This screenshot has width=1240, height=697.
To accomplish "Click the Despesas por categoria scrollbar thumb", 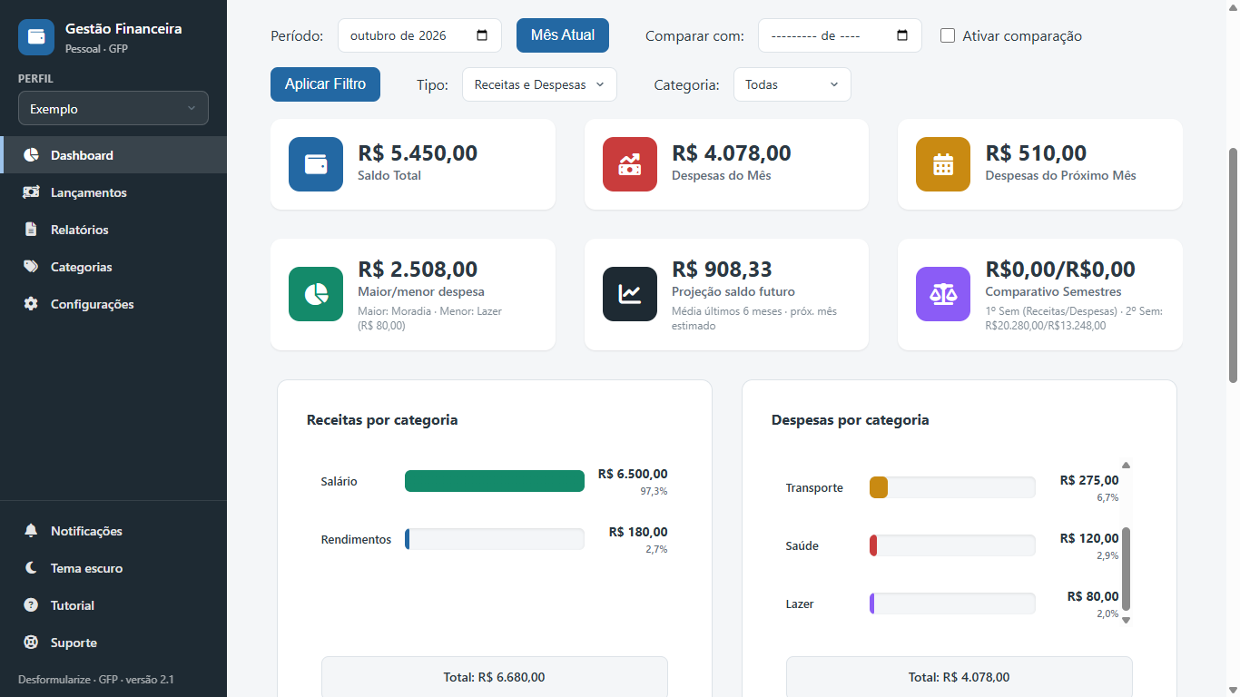I will click(1127, 569).
